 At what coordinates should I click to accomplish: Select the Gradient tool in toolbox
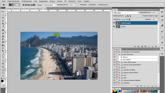3,45
